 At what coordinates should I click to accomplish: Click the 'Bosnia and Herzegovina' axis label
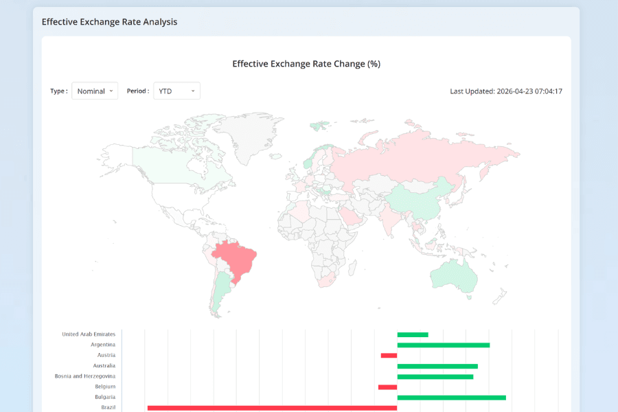click(85, 376)
